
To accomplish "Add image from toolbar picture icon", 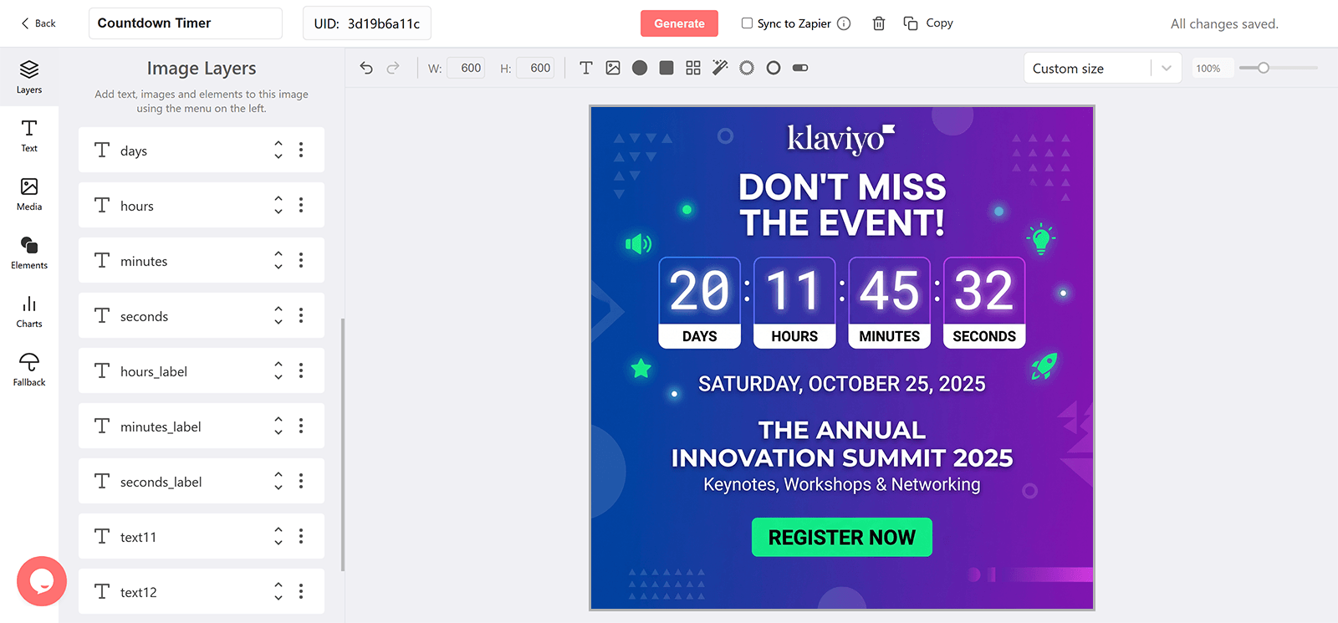I will tap(613, 68).
